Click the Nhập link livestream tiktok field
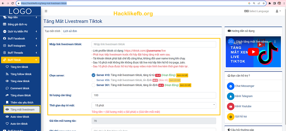The image size is (286, 131). click(154, 44)
